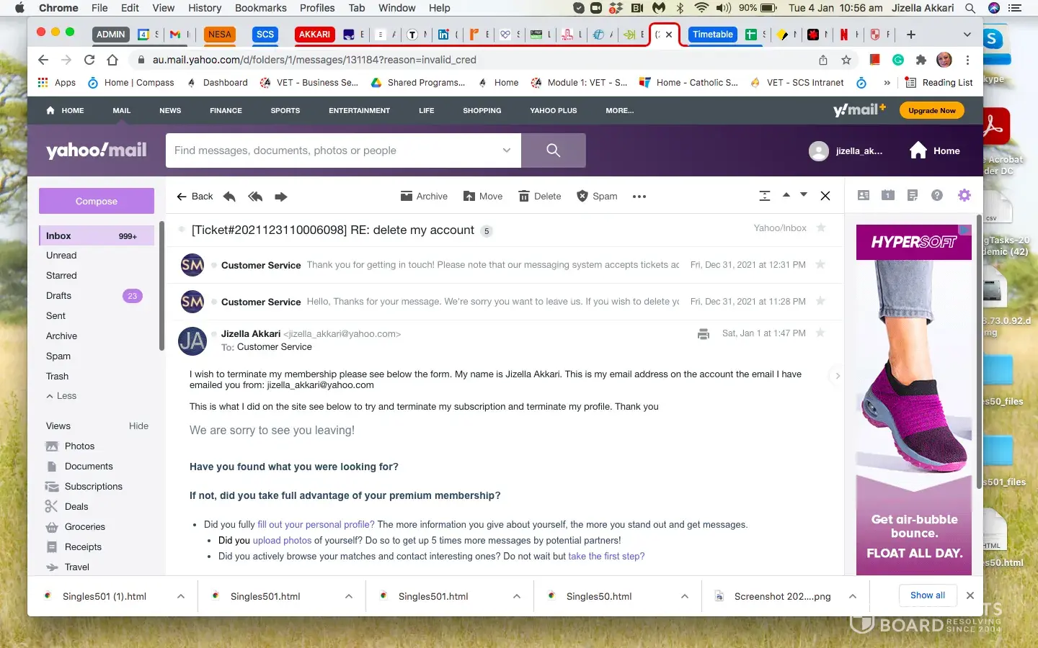Open the NEWS item in Yahoo navigation
Viewport: 1038px width, 648px height.
click(x=170, y=111)
